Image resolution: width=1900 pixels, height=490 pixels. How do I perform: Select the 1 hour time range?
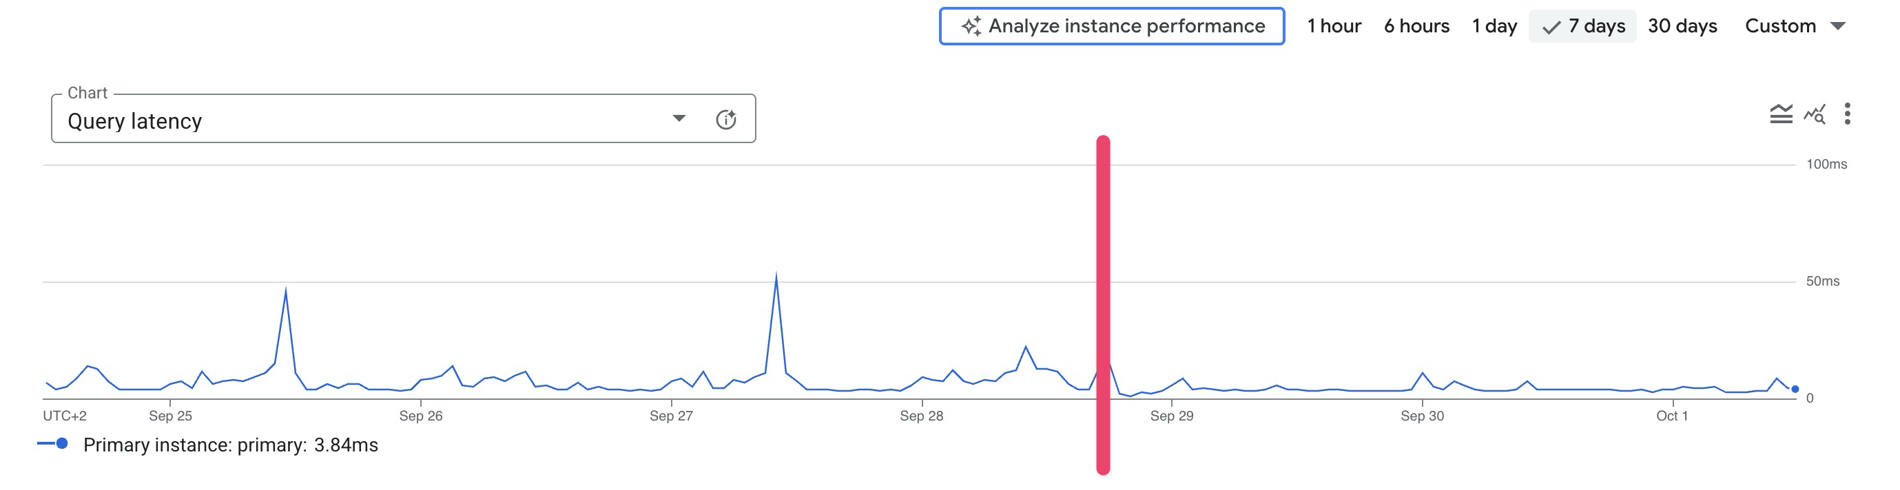click(1334, 27)
